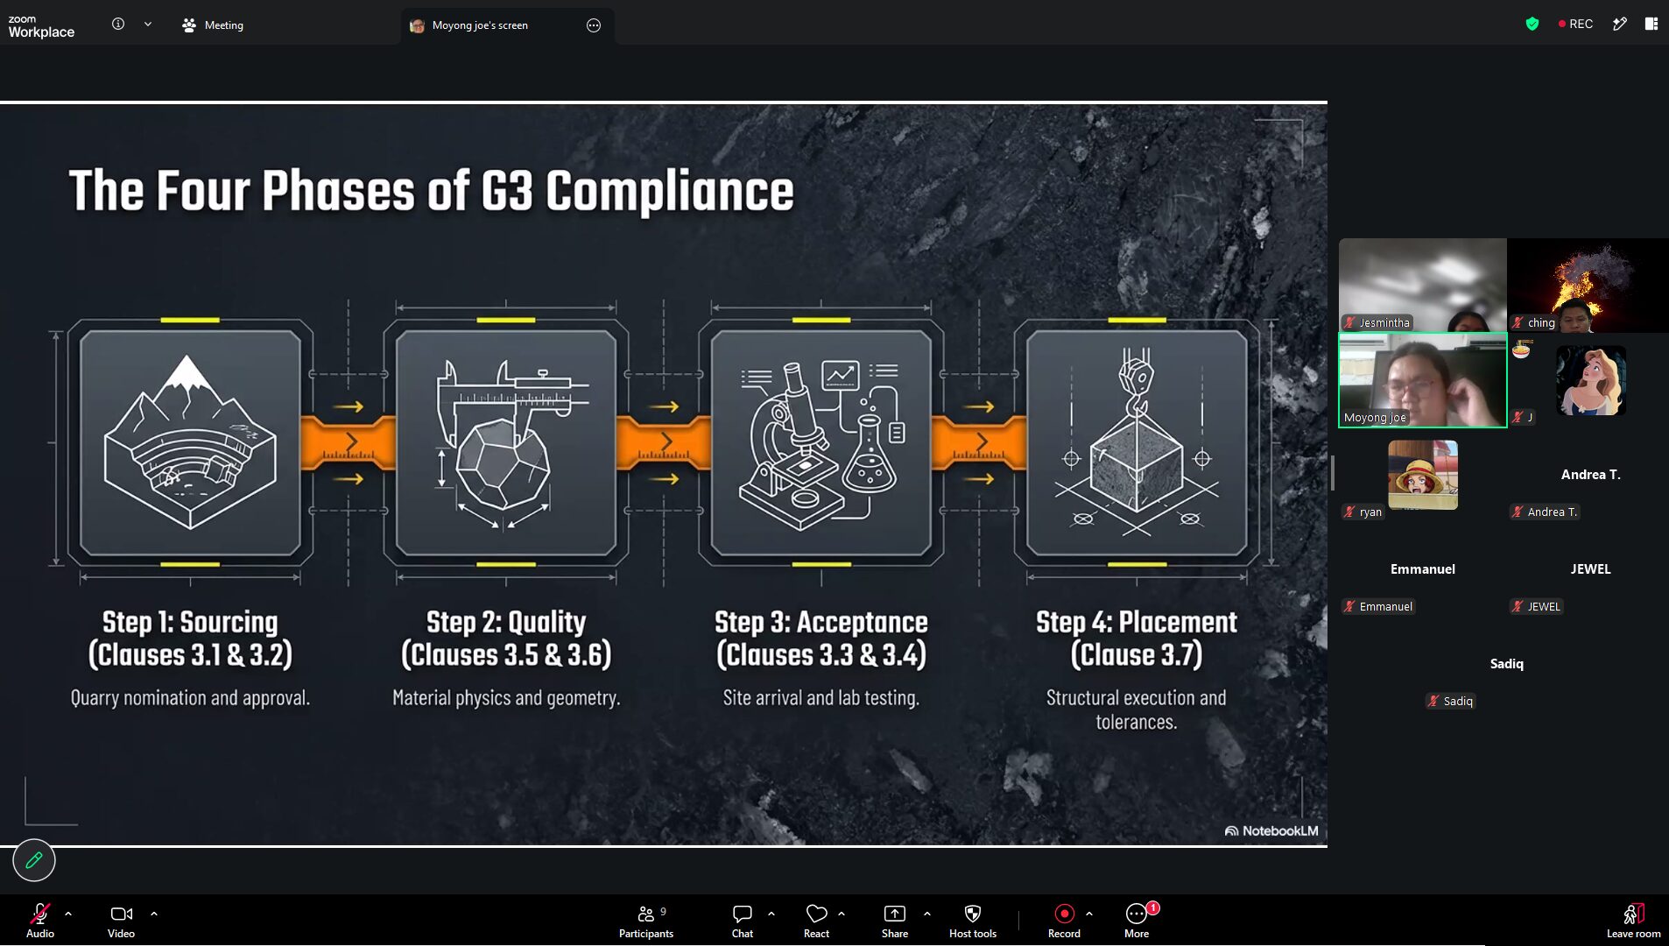Expand Audio options caret
The width and height of the screenshot is (1669, 946).
coord(68,914)
